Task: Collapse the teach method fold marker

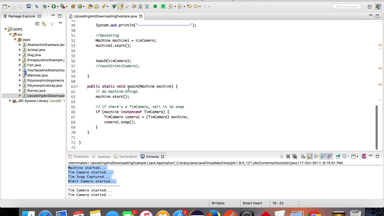Action: coord(77,86)
